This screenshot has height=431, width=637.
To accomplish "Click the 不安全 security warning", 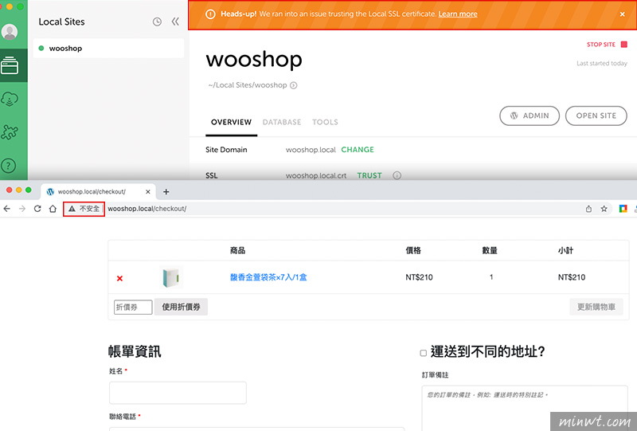I will [84, 209].
